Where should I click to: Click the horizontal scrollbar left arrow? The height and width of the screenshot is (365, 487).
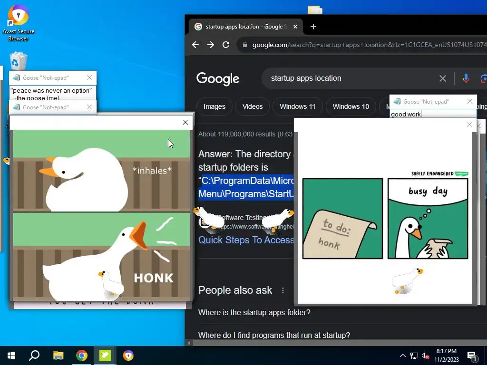click(189, 343)
